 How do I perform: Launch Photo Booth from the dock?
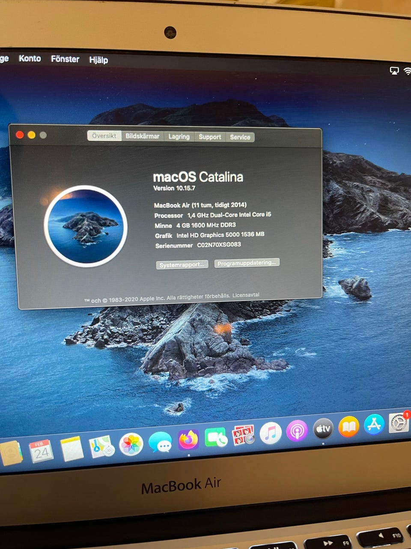coord(243,435)
